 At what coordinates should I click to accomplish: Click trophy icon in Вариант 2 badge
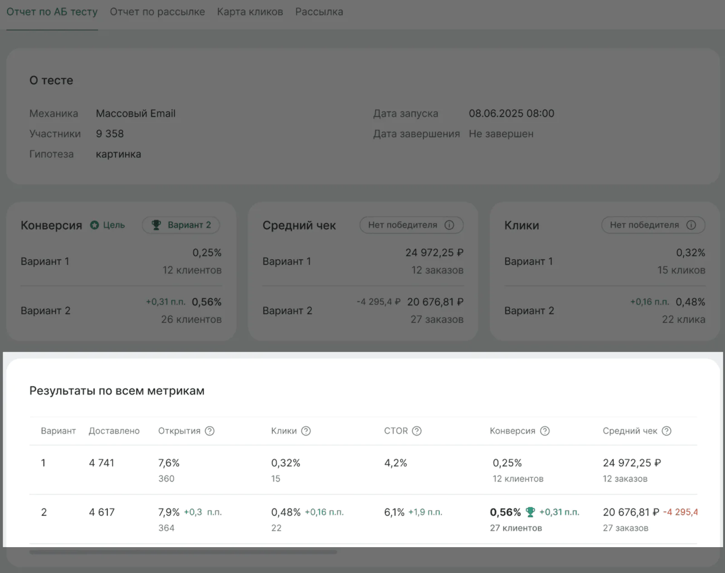tap(156, 225)
